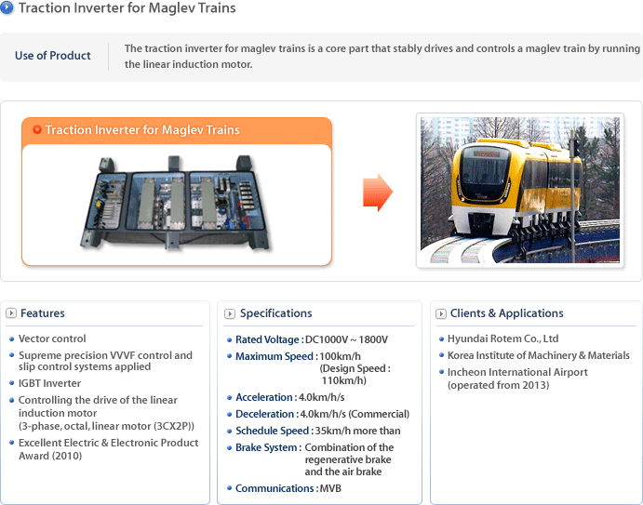This screenshot has width=643, height=505.
Task: Click the Use of Product label
Action: 53,56
